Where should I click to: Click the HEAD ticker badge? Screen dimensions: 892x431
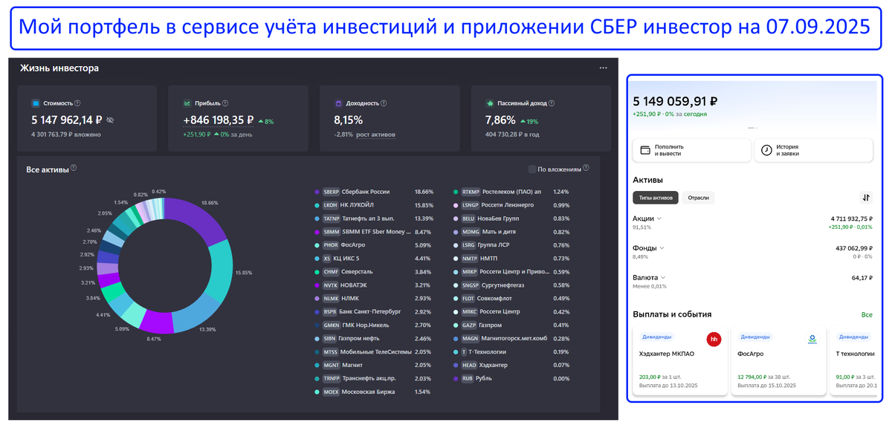(469, 365)
